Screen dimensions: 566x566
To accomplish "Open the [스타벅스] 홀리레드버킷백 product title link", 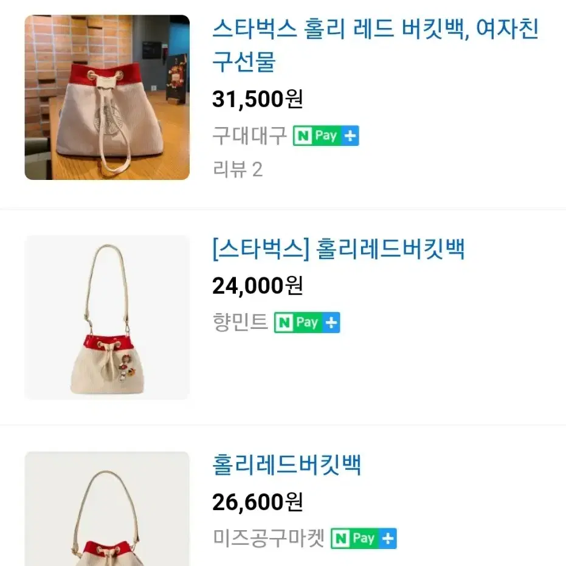I will click(339, 249).
